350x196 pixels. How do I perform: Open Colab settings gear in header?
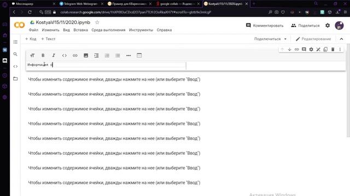pos(328,26)
